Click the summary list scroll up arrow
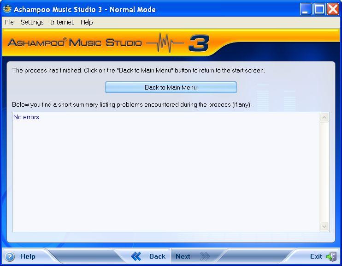Viewport: 342px width, 266px height. (x=324, y=118)
